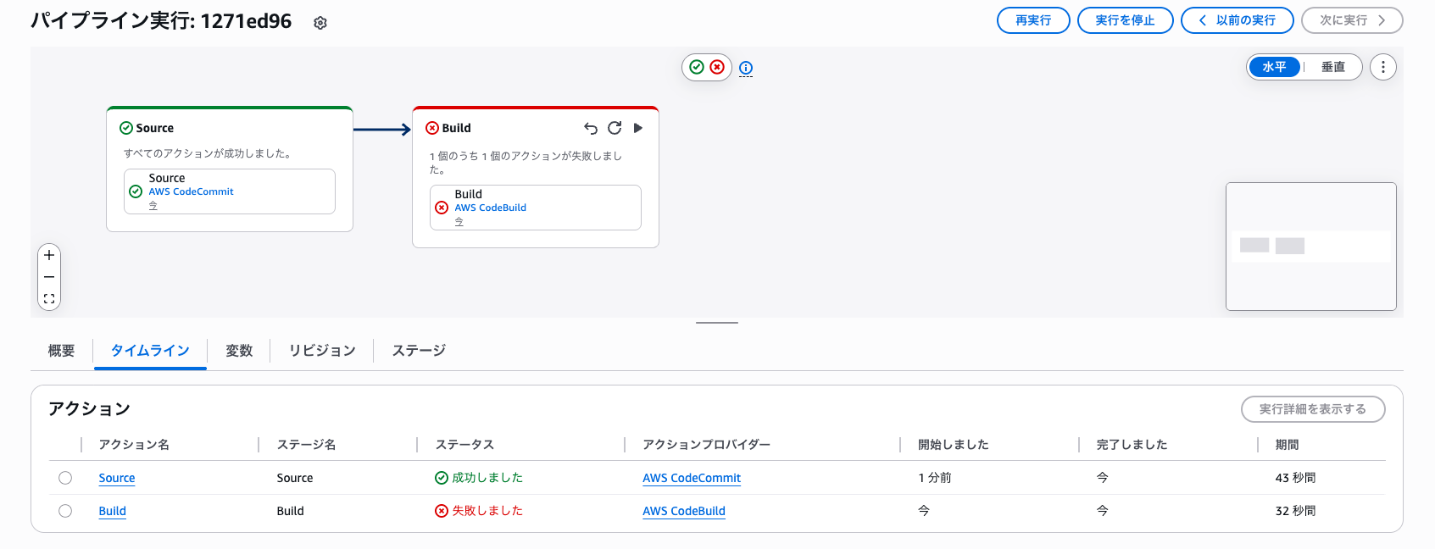Open the タイムライン tab

(150, 351)
